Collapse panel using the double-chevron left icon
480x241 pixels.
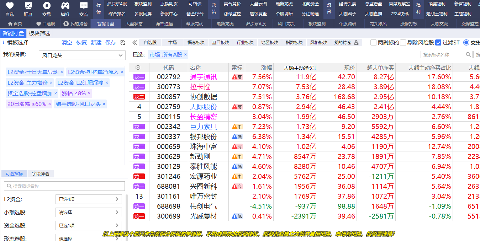135,43
